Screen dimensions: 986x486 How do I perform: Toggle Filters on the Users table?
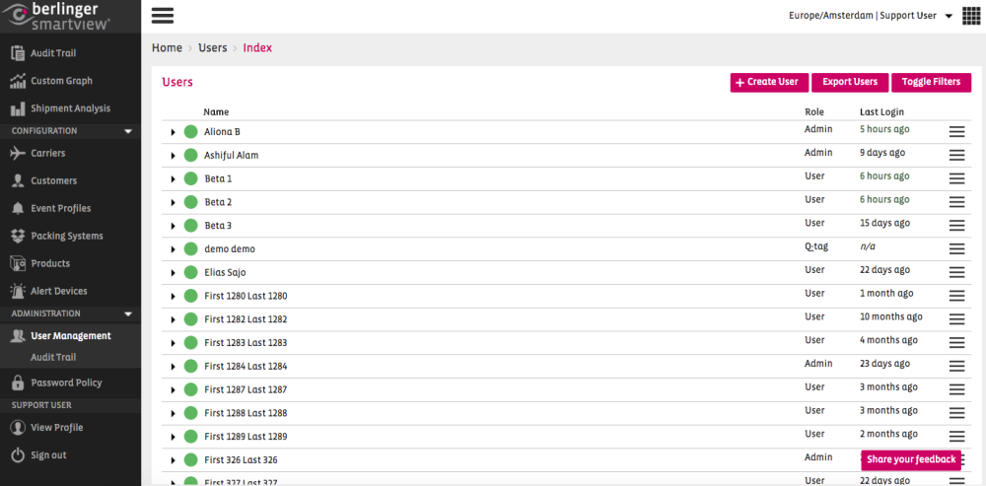click(931, 82)
